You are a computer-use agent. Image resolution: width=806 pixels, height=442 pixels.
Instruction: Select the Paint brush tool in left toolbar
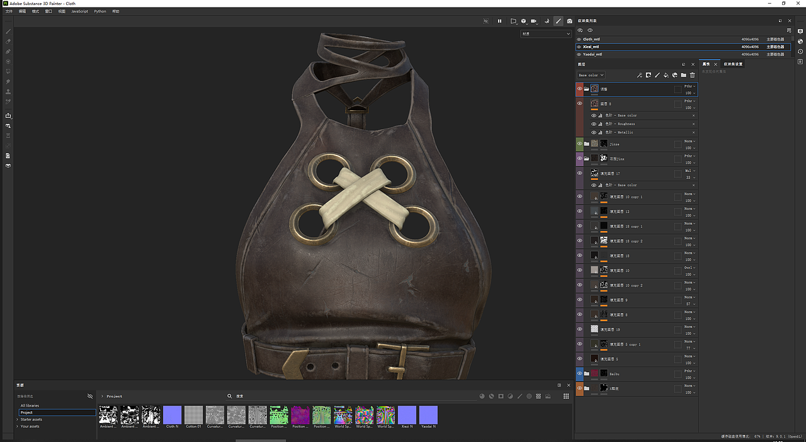coord(8,31)
